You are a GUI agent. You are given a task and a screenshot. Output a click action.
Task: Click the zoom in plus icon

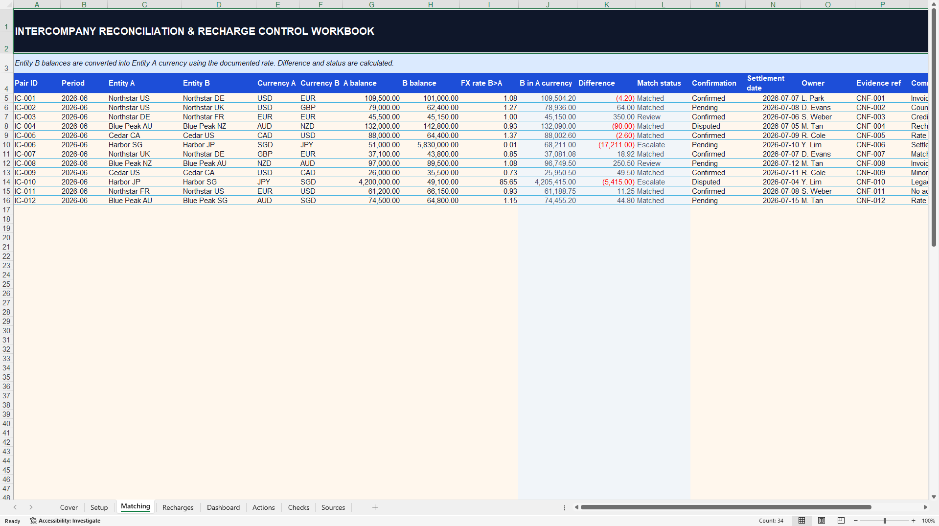pos(914,521)
